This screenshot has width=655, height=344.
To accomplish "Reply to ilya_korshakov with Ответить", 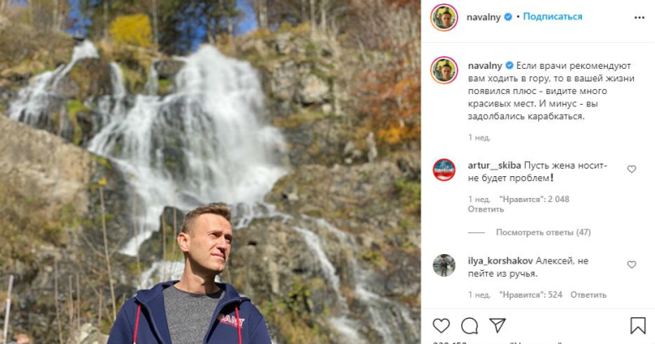I will tap(588, 294).
